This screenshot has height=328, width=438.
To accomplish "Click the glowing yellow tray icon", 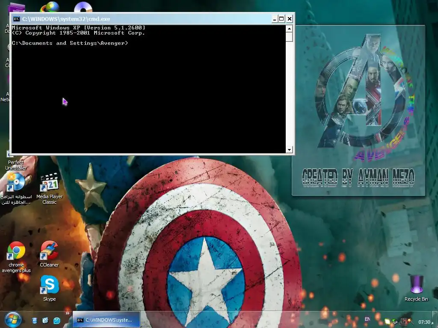I will coord(387,321).
